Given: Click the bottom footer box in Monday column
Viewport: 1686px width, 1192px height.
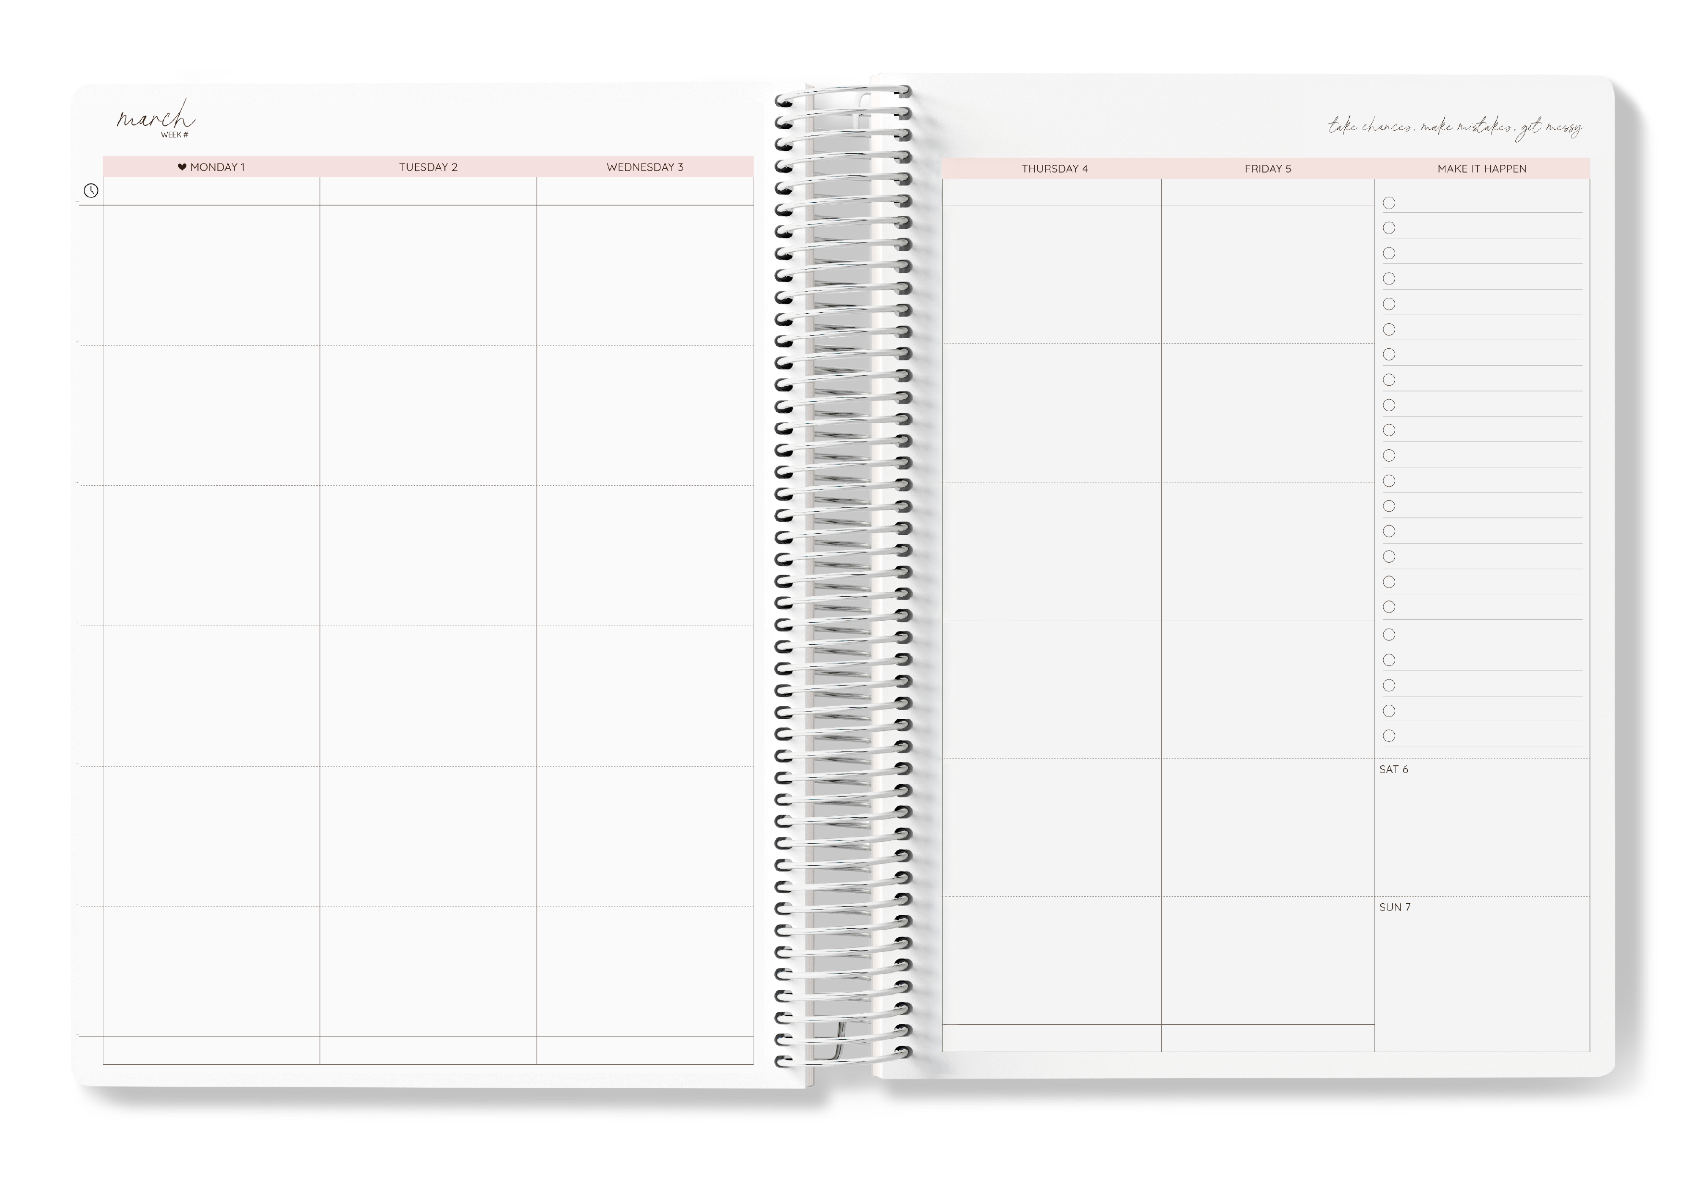Looking at the screenshot, I should click(211, 1050).
